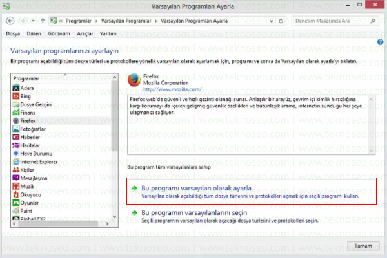Click the Tamam button
387x258 pixels.
tap(363, 246)
